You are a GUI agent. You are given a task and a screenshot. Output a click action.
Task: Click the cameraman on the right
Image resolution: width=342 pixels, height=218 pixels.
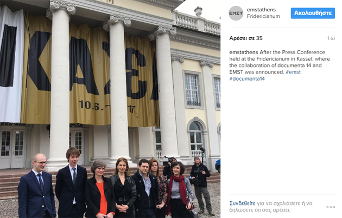point(201,185)
